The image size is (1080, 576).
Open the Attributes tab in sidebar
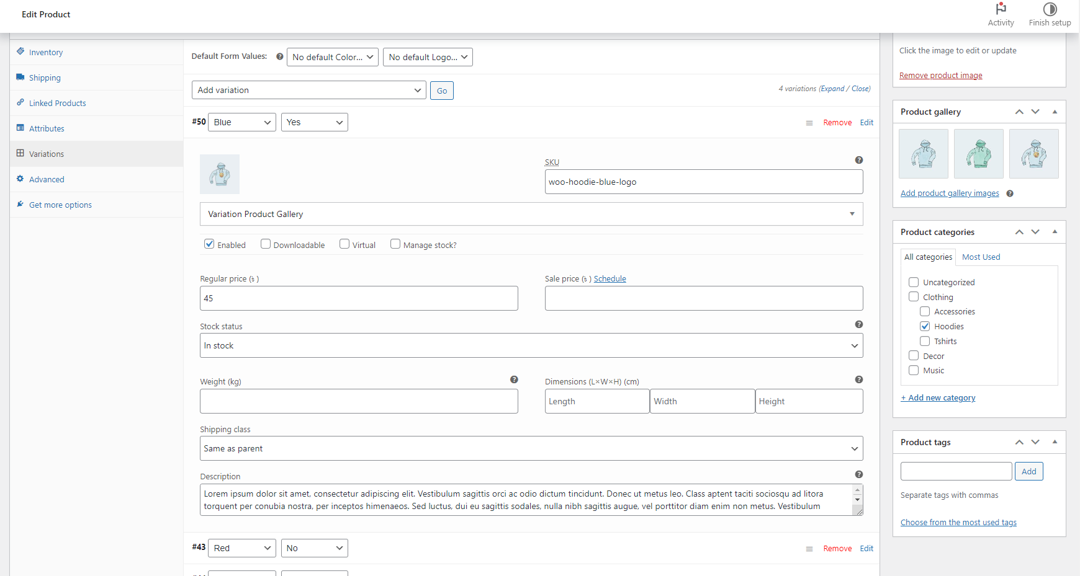47,128
